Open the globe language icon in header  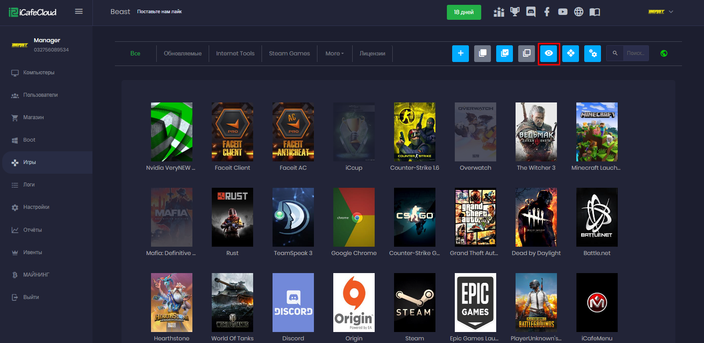coord(579,12)
